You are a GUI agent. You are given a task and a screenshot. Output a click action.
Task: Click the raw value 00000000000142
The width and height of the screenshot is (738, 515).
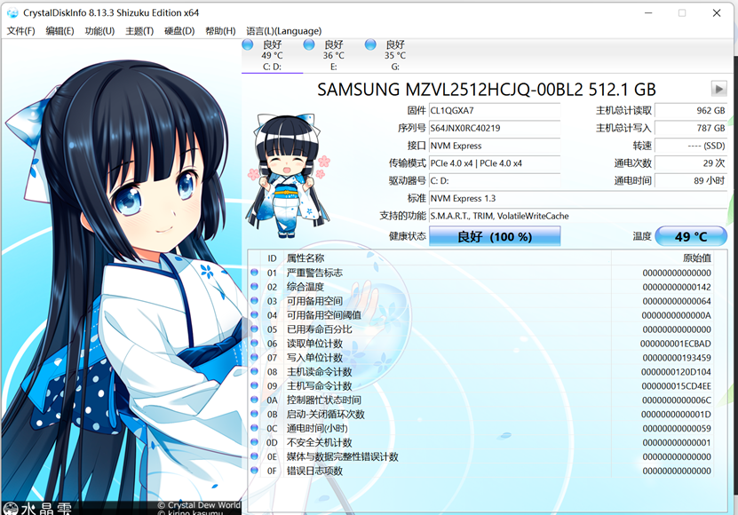677,287
